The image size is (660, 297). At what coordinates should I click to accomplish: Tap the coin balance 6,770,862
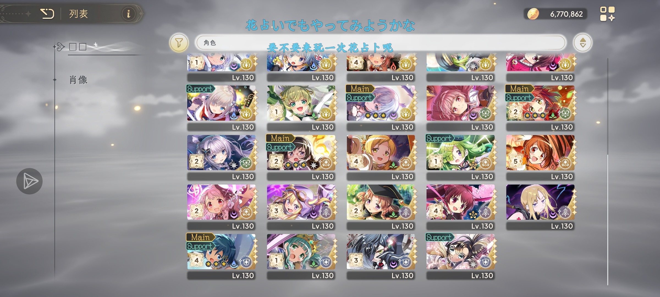[566, 14]
